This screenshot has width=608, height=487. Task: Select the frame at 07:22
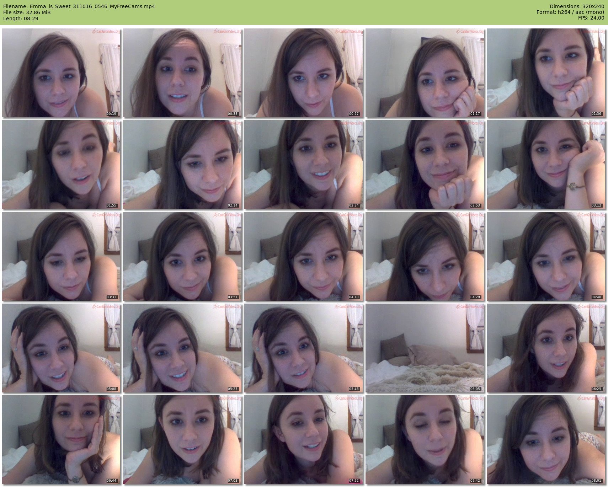[x=304, y=440]
